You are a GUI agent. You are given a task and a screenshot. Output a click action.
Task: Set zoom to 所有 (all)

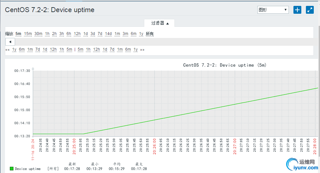[150, 34]
